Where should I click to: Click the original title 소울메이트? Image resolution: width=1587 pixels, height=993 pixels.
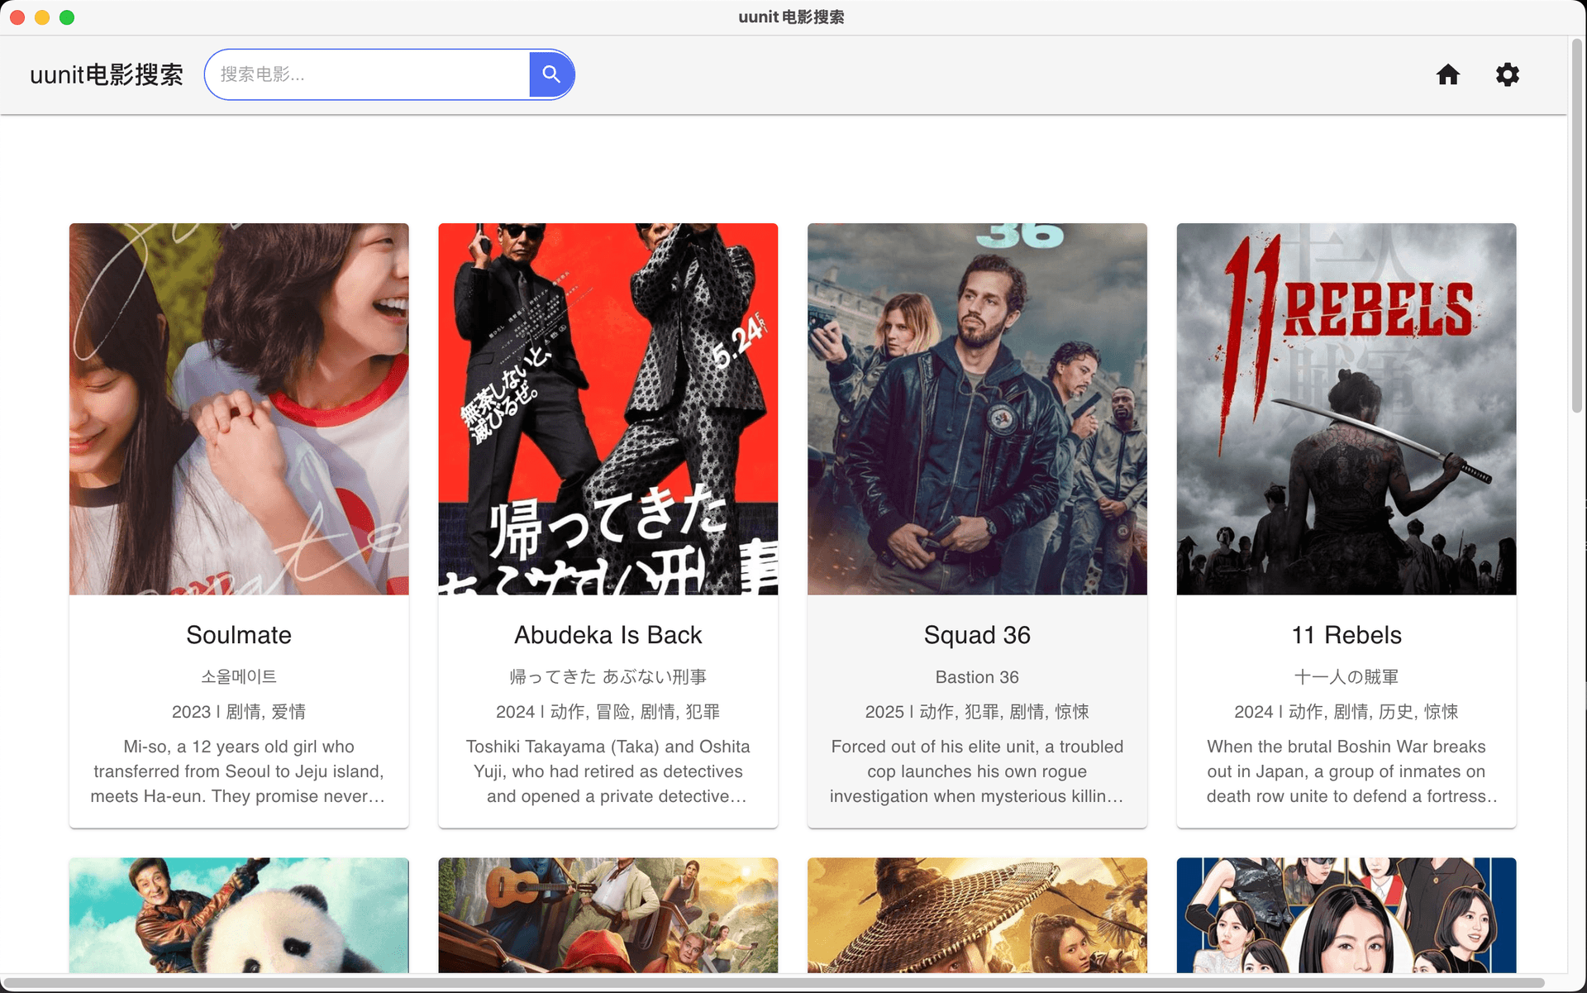(239, 676)
